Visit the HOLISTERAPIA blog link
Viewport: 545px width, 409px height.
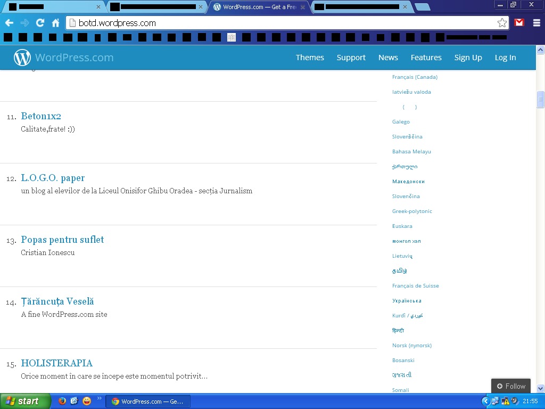tap(56, 363)
